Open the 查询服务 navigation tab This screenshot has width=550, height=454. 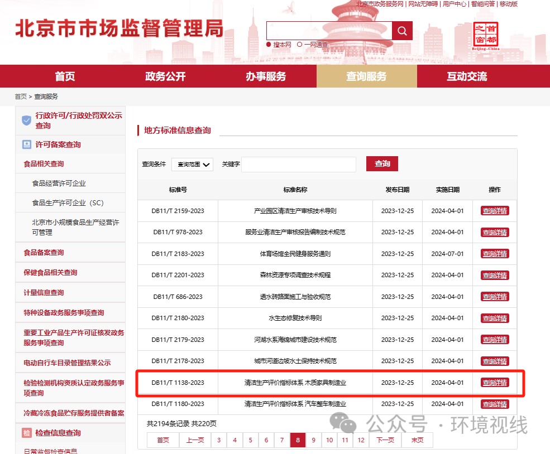click(366, 76)
